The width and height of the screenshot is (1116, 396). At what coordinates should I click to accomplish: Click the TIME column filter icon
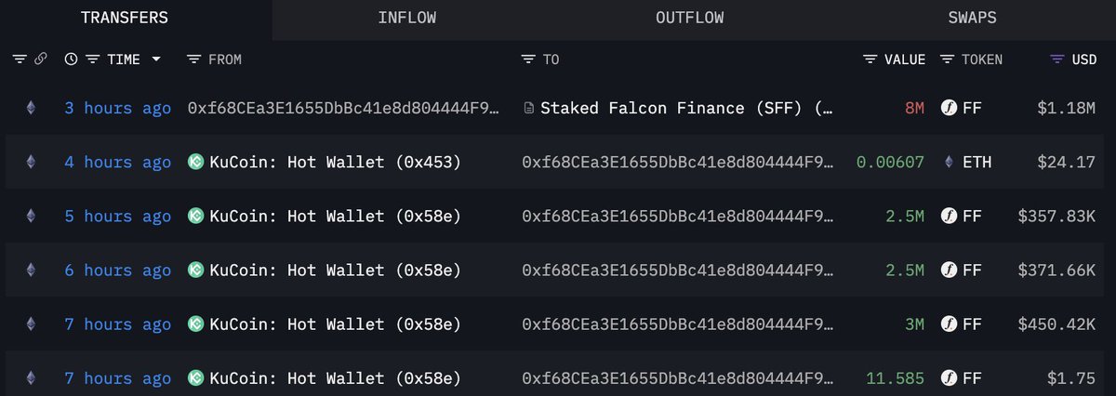[x=92, y=59]
